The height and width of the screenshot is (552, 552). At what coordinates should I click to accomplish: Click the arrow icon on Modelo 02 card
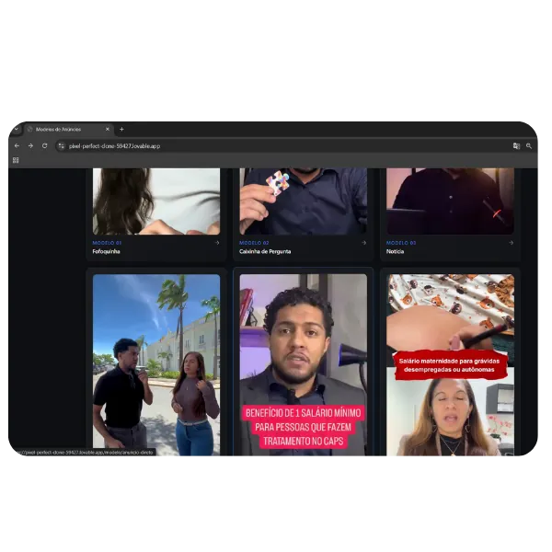point(364,243)
